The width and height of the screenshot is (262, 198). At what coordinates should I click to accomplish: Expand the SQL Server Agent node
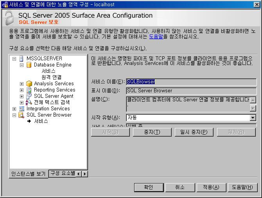(x=22, y=97)
